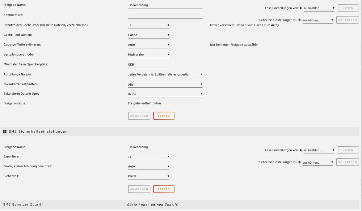Click the top LESEN button
Image resolution: width=362 pixels, height=211 pixels.
[x=348, y=8]
